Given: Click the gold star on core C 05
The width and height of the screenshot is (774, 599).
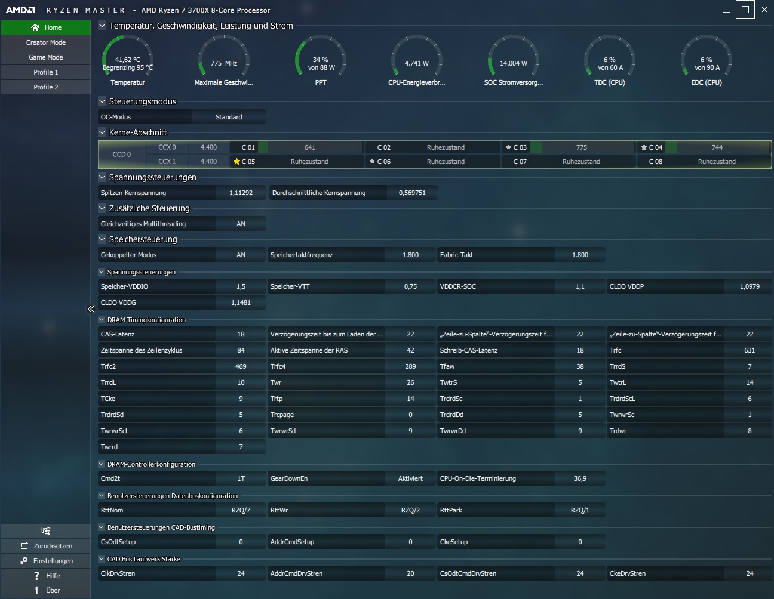Looking at the screenshot, I should tap(236, 162).
